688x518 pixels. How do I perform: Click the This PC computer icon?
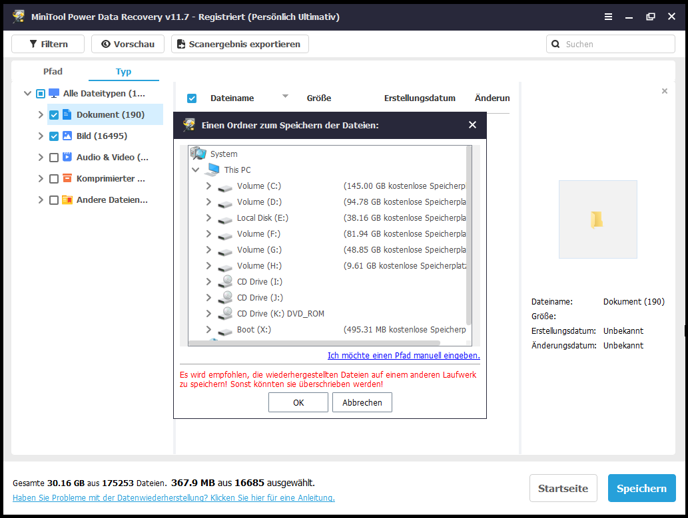[213, 170]
